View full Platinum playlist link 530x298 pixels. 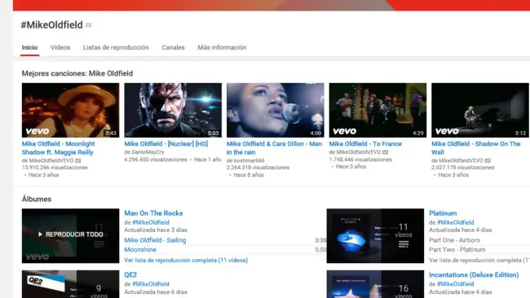[x=479, y=261]
